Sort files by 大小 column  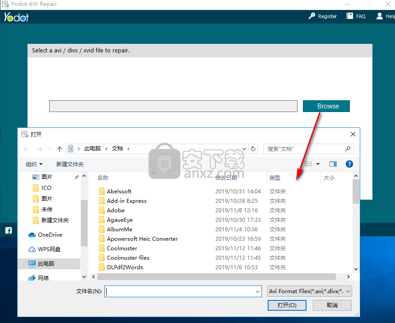pyautogui.click(x=329, y=178)
